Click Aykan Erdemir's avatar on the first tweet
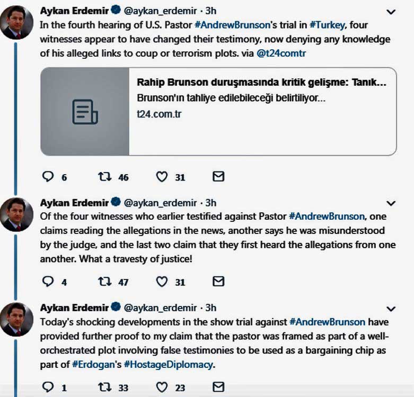 click(18, 21)
